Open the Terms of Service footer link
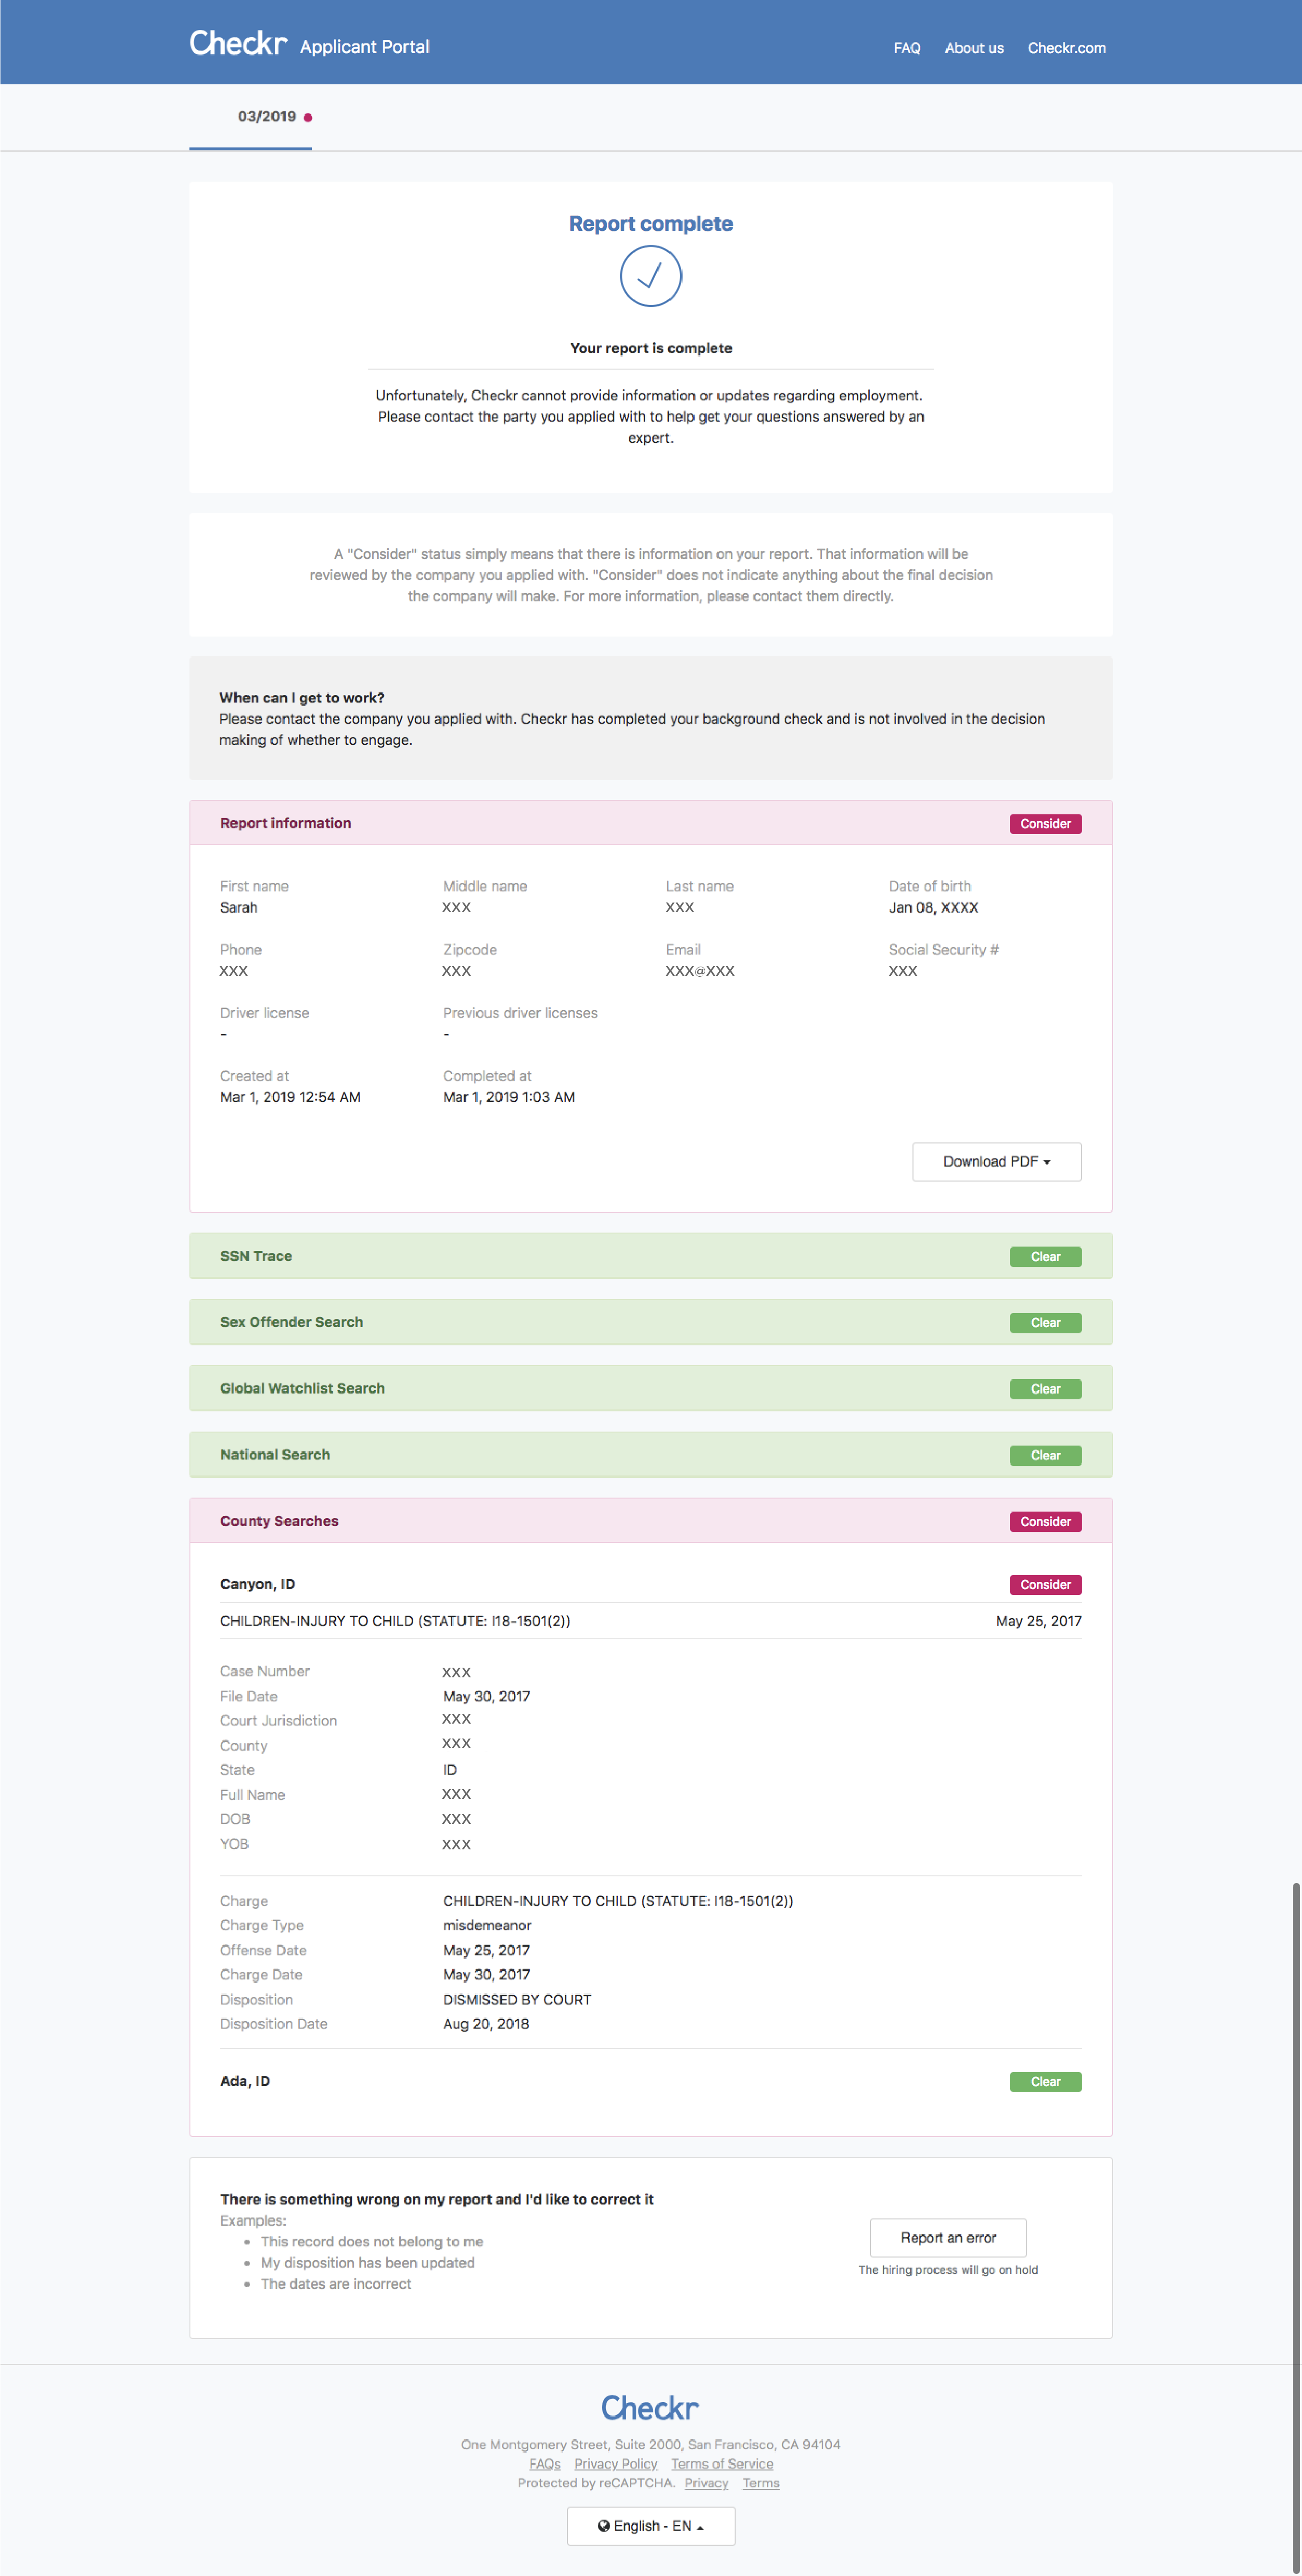 tap(722, 2464)
